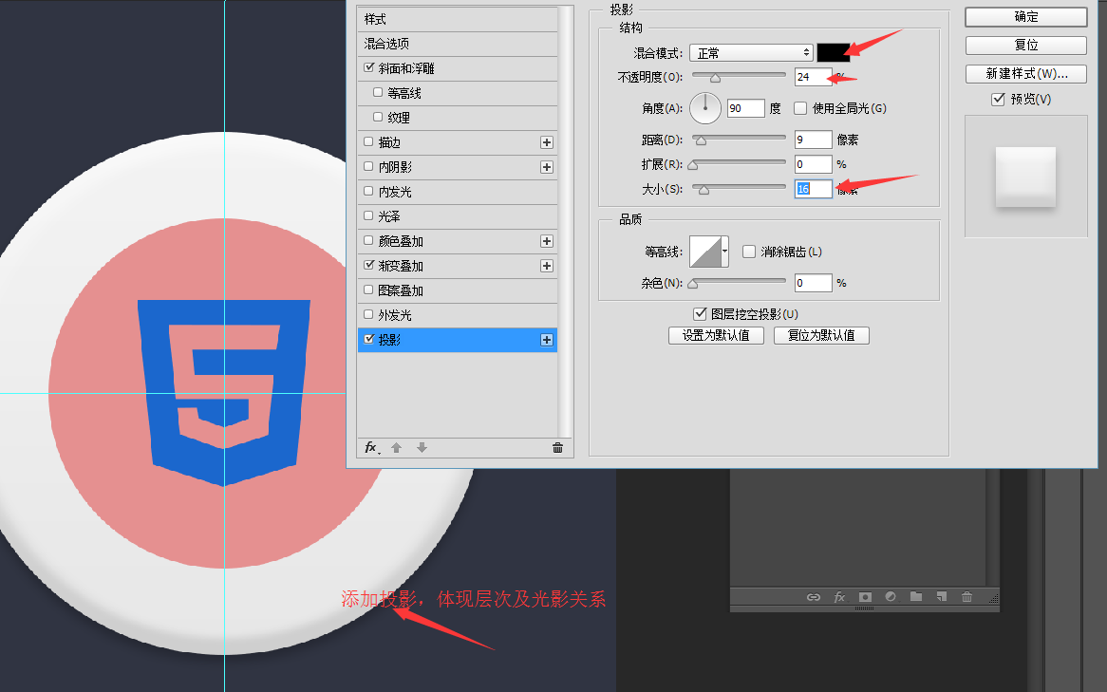
Task: Delete the layer with the Layers panel trash icon
Action: click(x=966, y=597)
